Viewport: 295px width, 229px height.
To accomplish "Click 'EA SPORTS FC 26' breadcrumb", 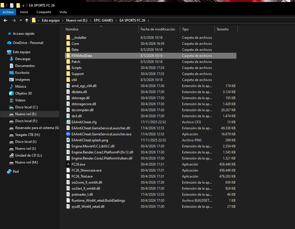I will (x=133, y=20).
